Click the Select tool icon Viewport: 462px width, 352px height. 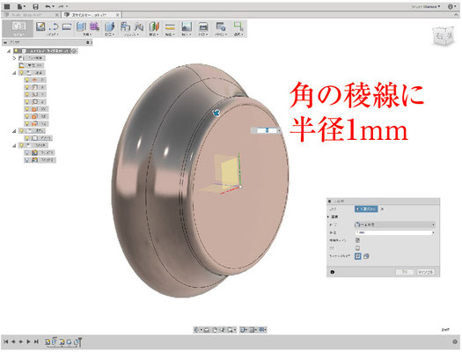click(238, 26)
